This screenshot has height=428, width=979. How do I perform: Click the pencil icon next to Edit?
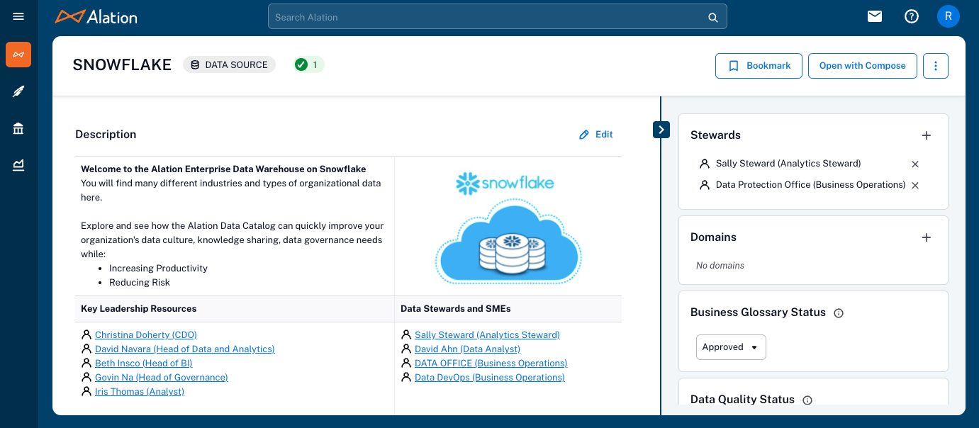click(584, 135)
